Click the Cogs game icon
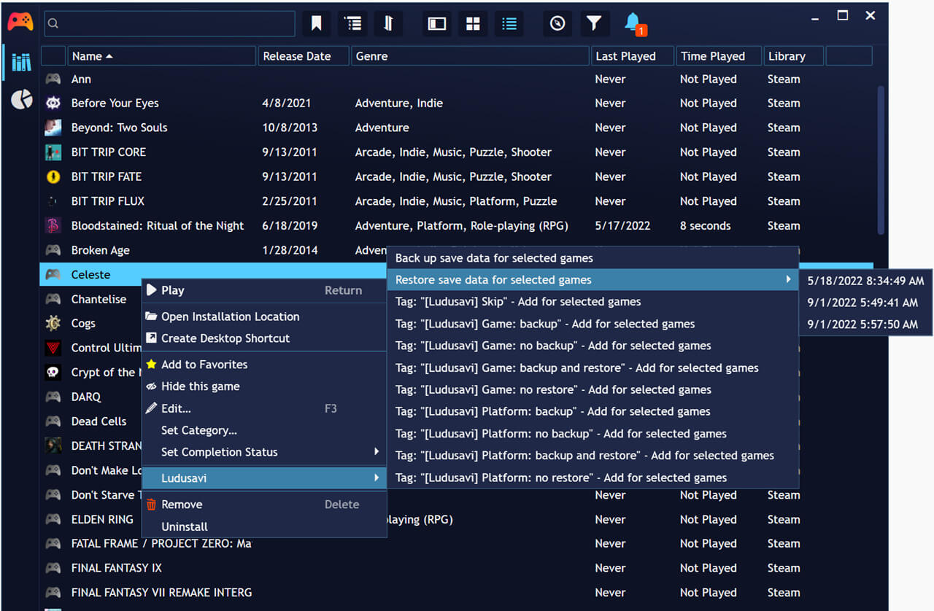 (x=53, y=323)
